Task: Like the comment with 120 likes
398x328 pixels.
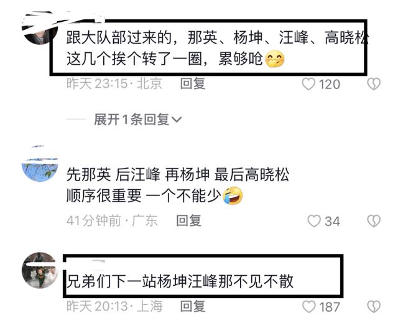Action: click(308, 84)
